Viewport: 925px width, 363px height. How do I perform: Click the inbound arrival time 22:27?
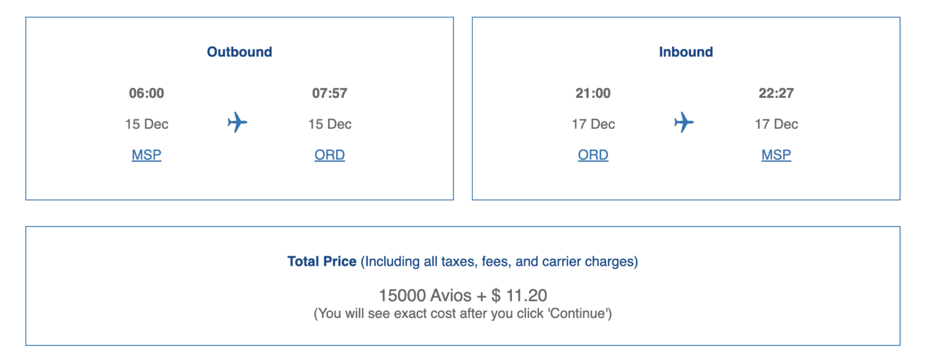point(776,93)
